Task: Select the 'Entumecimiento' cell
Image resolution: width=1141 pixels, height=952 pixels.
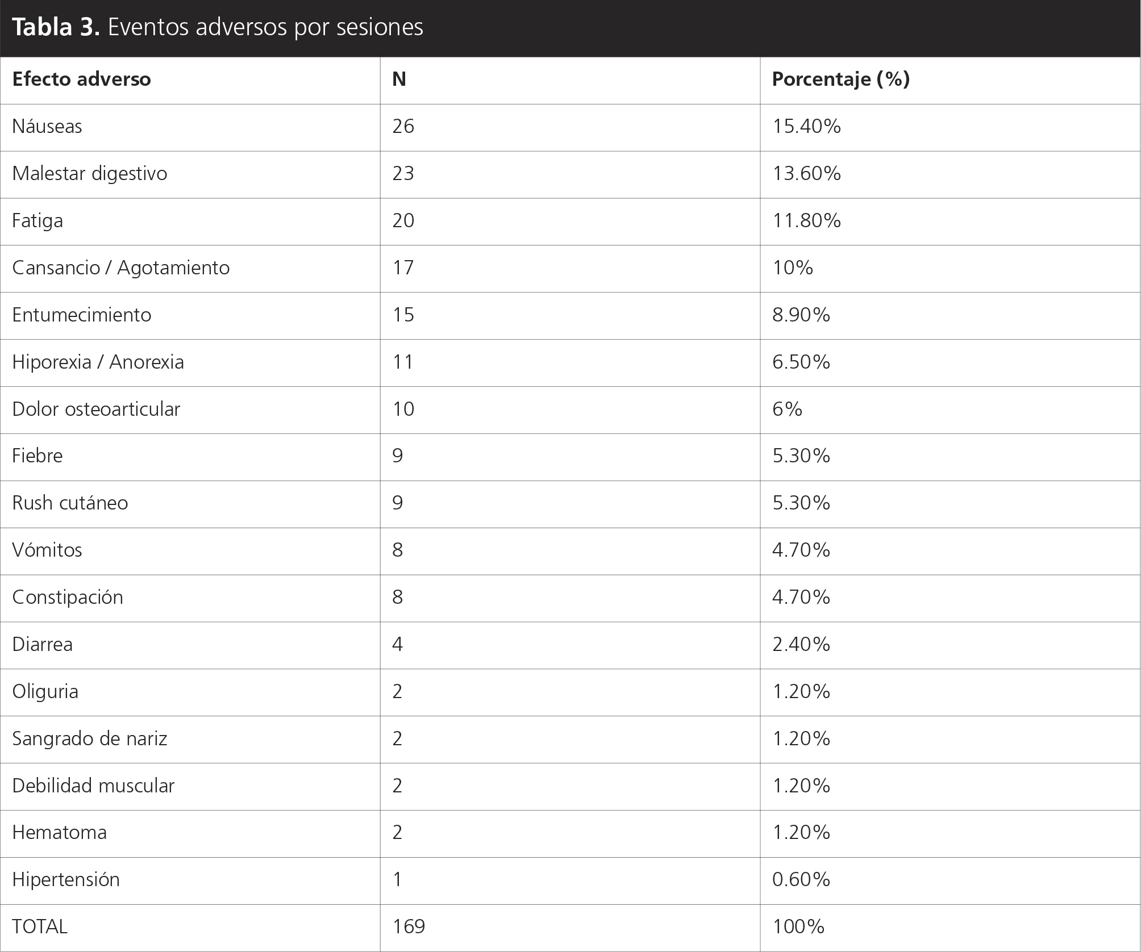Action: (x=82, y=315)
